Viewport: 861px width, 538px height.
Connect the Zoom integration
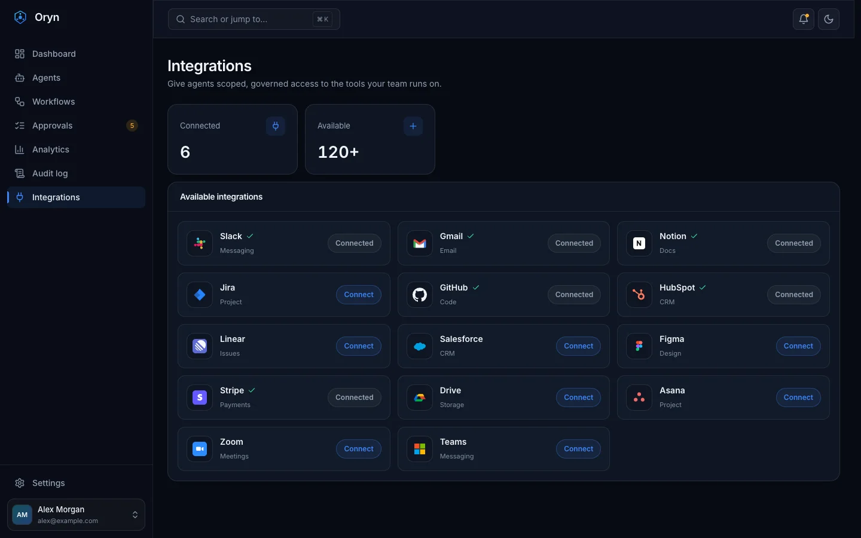pos(359,449)
